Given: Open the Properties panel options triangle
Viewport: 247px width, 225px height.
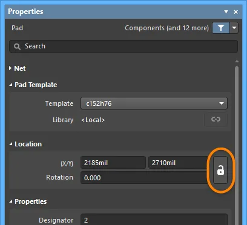Looking at the screenshot, I should (x=226, y=11).
